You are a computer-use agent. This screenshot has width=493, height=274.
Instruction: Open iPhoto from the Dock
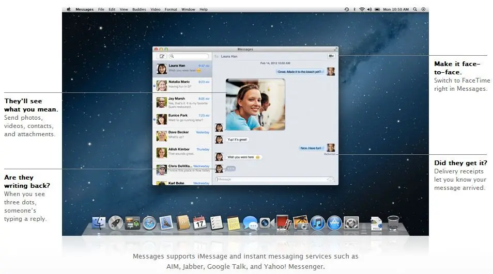pyautogui.click(x=301, y=222)
